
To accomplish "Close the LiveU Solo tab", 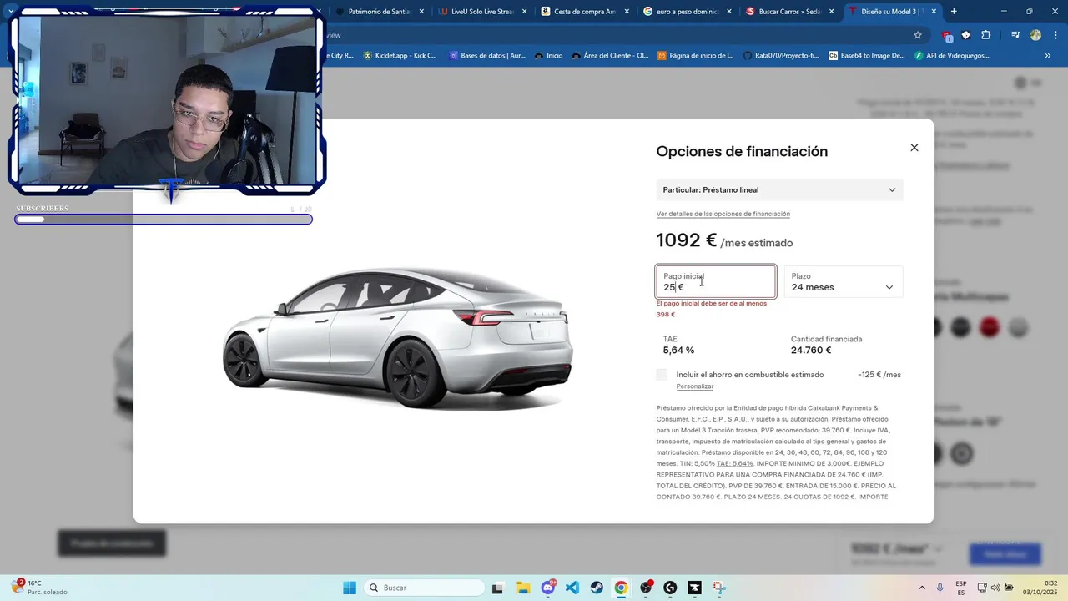I will coord(524,12).
